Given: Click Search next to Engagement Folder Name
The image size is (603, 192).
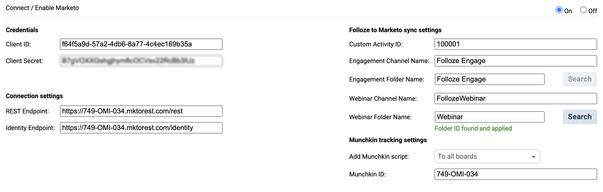Looking at the screenshot, I should [x=580, y=79].
